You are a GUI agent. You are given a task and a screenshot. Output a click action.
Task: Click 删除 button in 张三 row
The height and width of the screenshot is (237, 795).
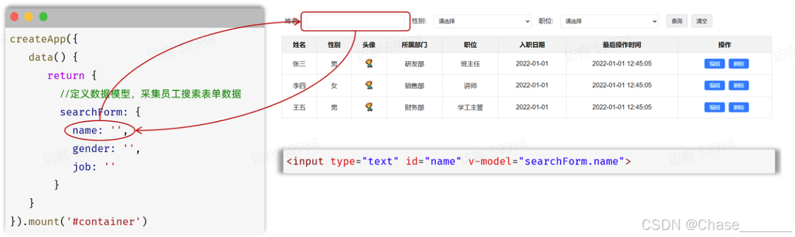[x=738, y=64]
